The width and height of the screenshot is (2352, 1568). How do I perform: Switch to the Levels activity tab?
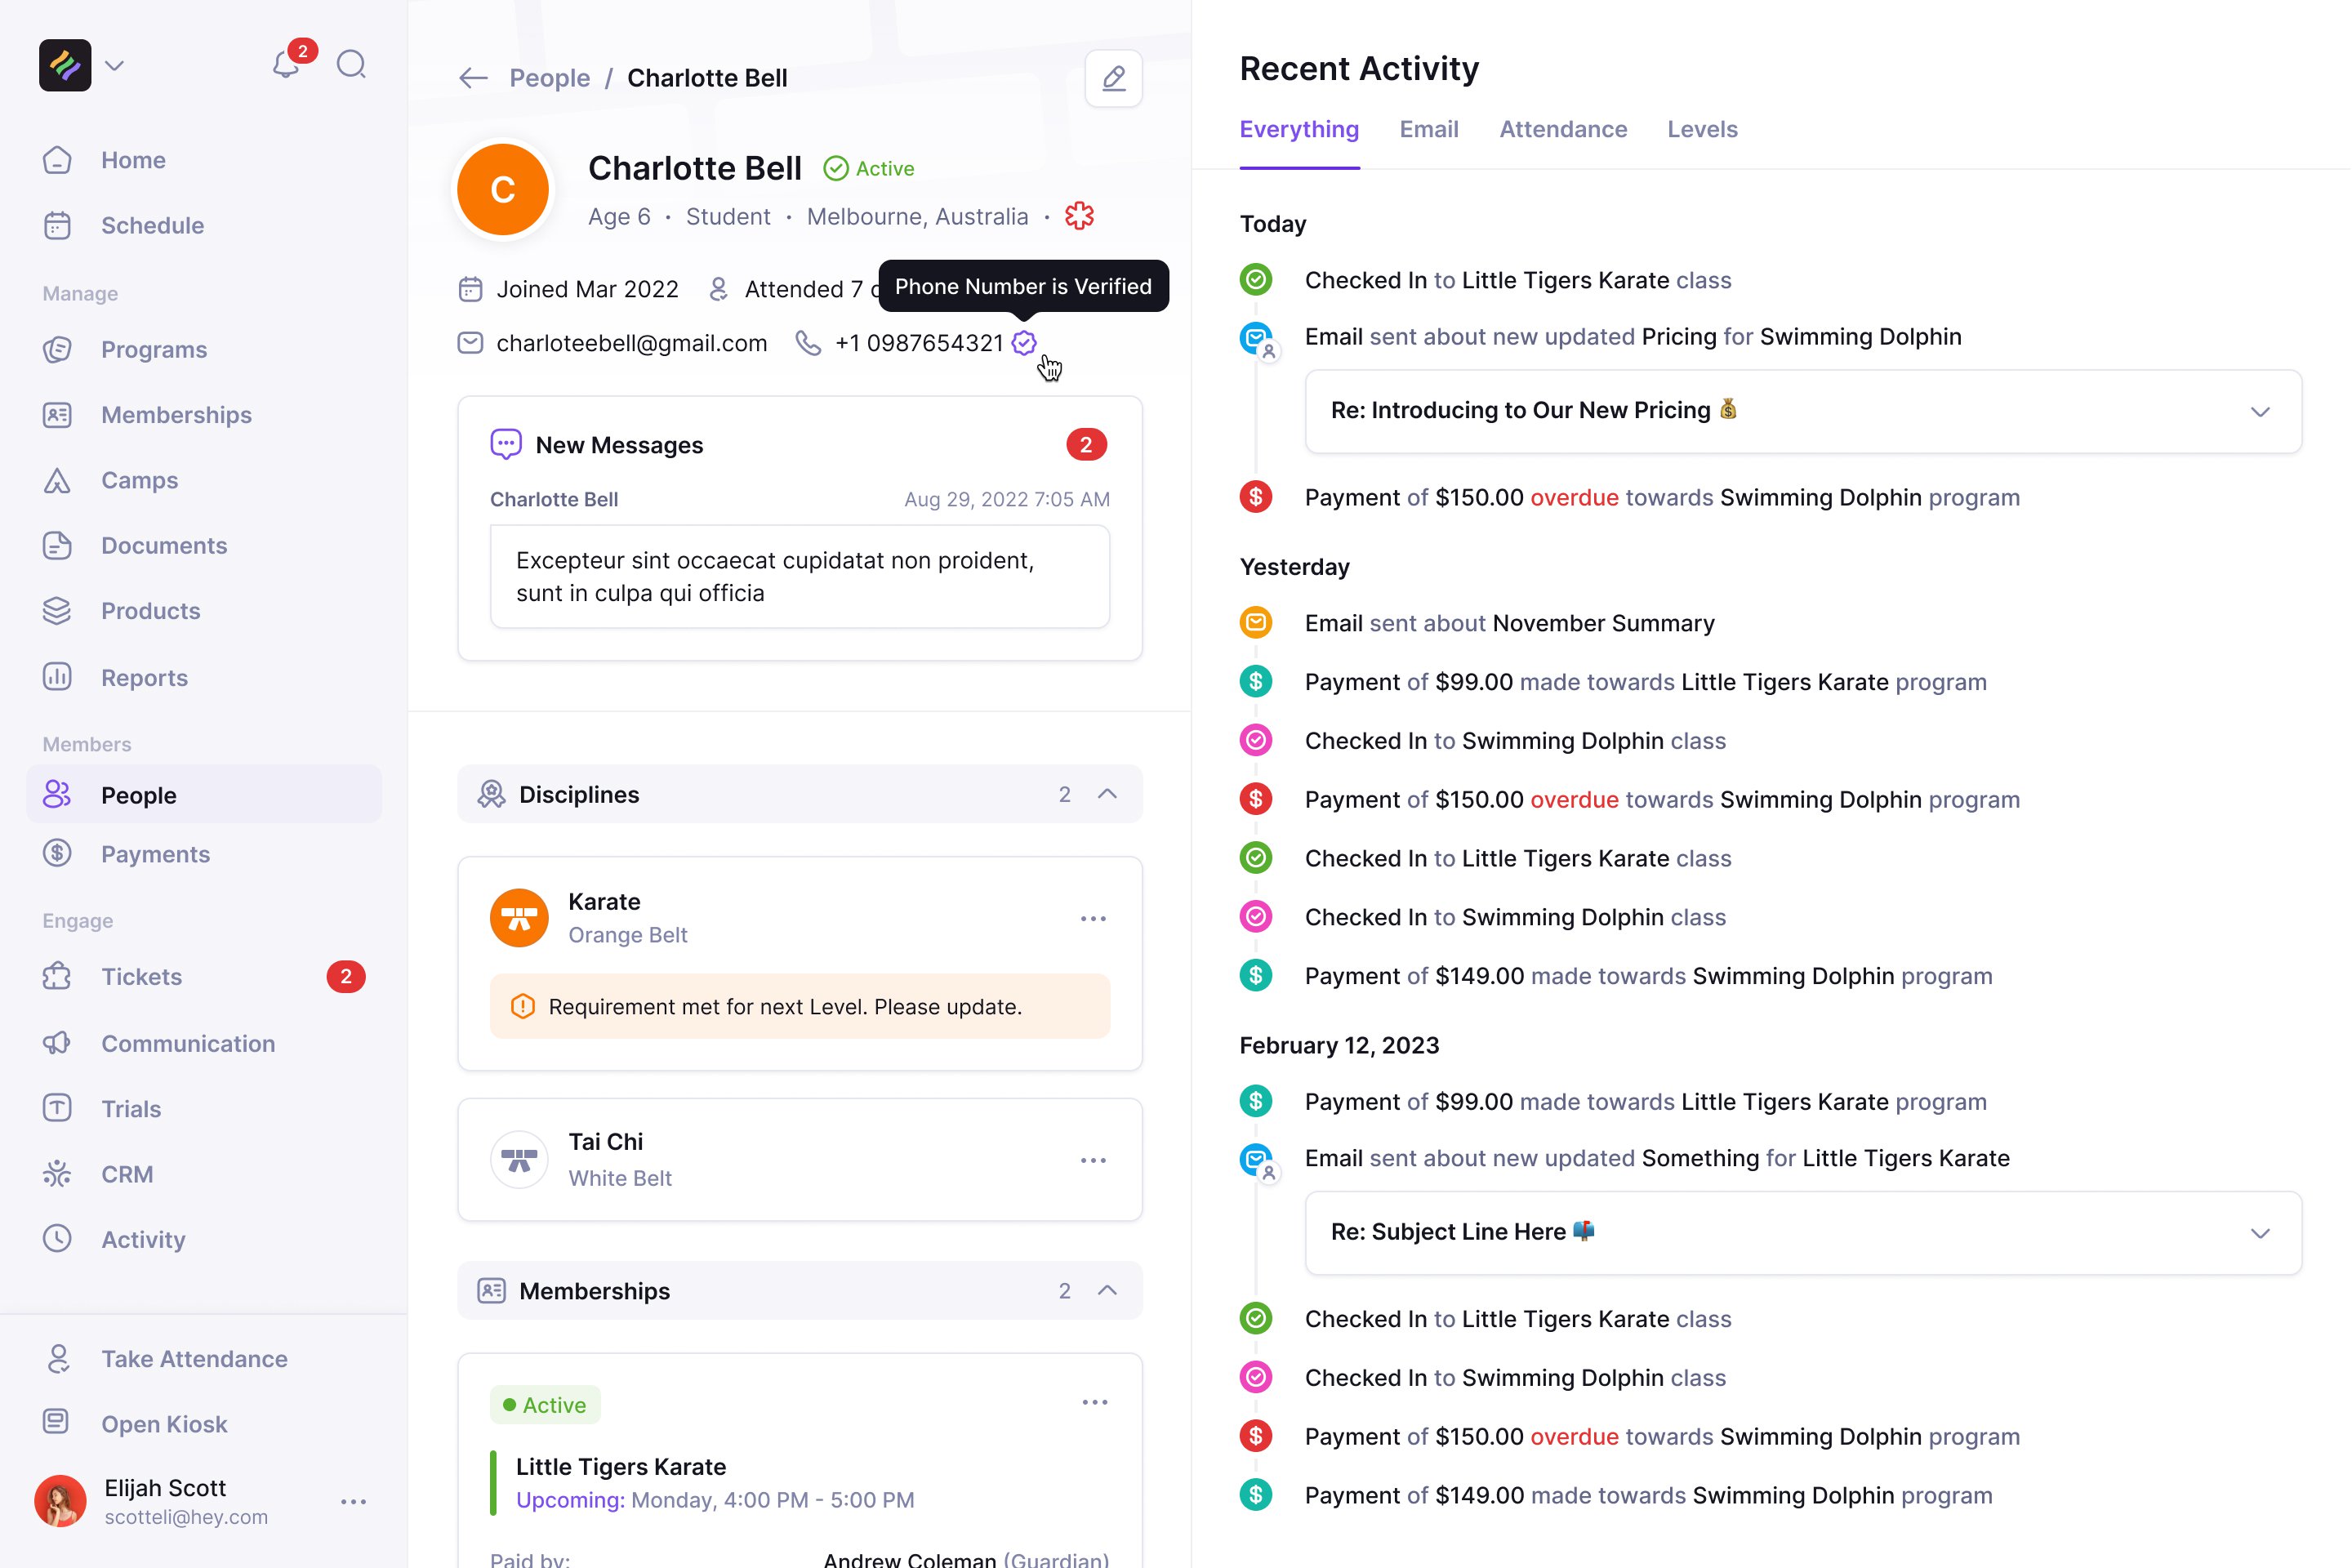click(x=1702, y=129)
